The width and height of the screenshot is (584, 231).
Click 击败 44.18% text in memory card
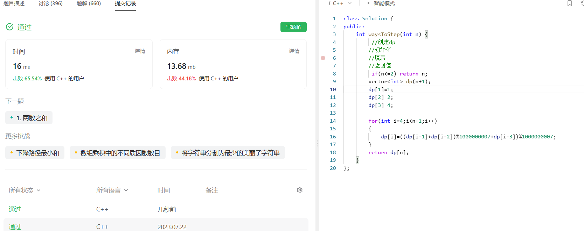pos(181,79)
